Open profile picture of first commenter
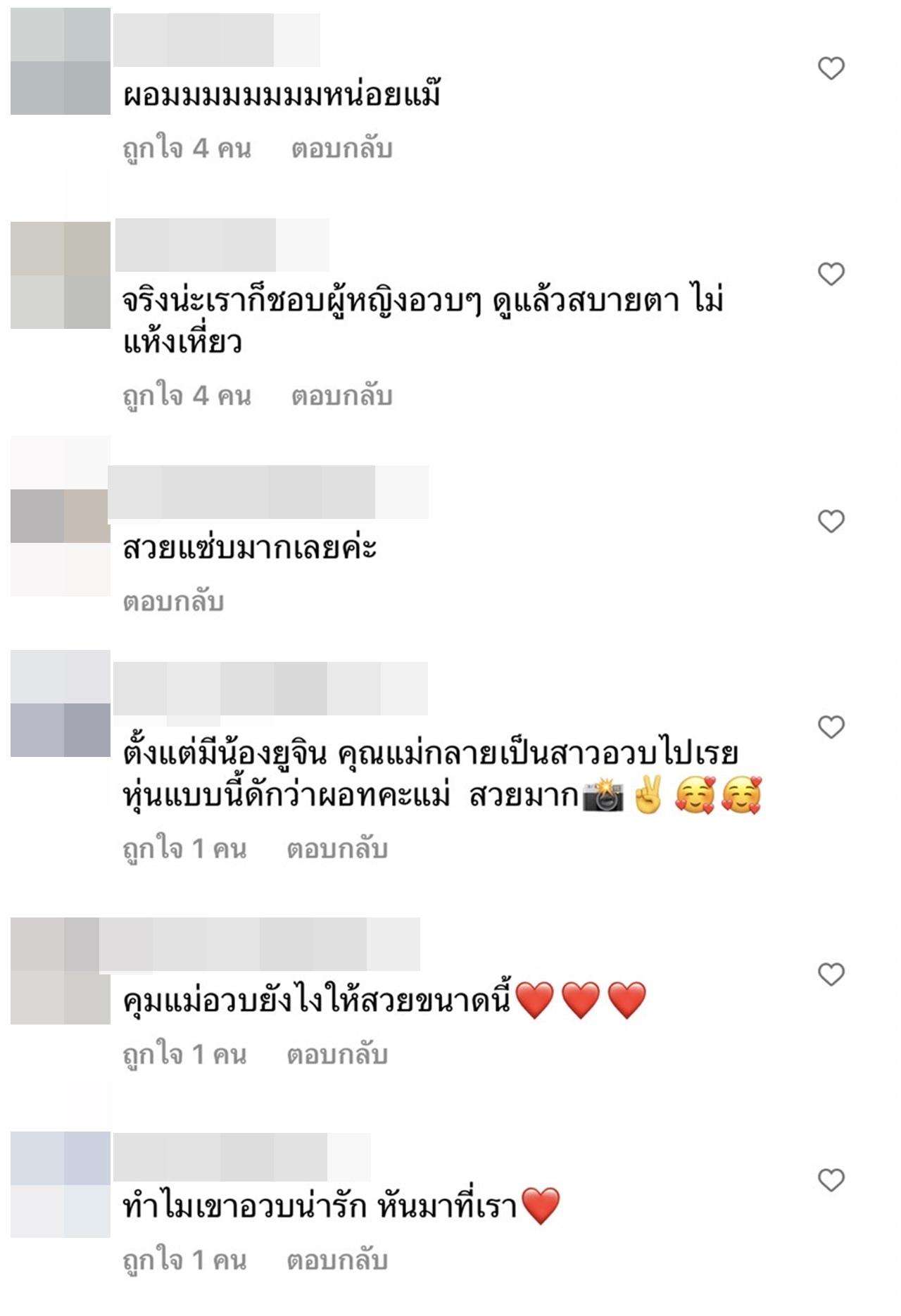The image size is (901, 1316). (61, 61)
